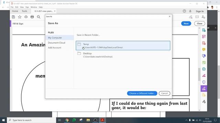
Task: Click the magnifier search icon in toolbar
Action: pyautogui.click(x=38, y=17)
